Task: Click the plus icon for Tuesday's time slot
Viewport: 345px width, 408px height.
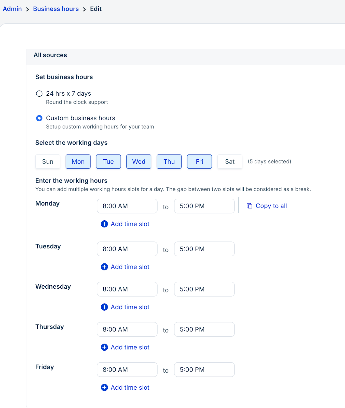Action: [x=104, y=267]
